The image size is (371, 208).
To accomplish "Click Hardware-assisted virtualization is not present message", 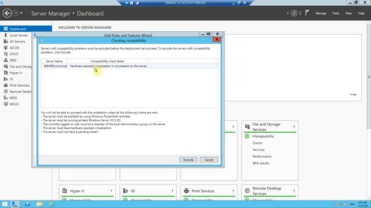I will pos(108,66).
